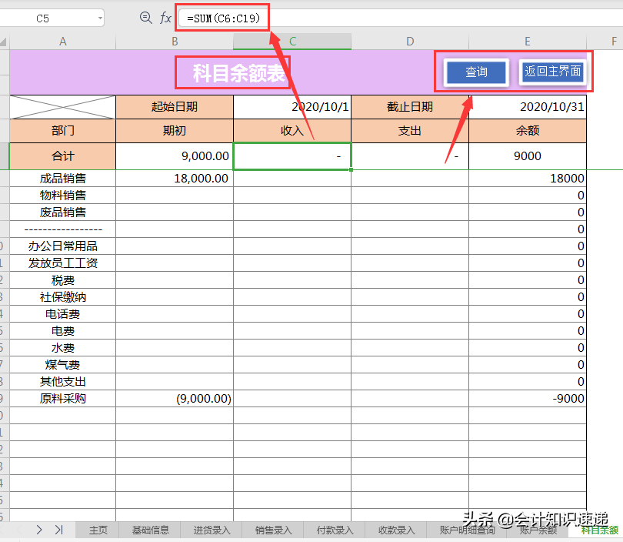This screenshot has width=623, height=542.
Task: Select column B header
Action: point(175,42)
